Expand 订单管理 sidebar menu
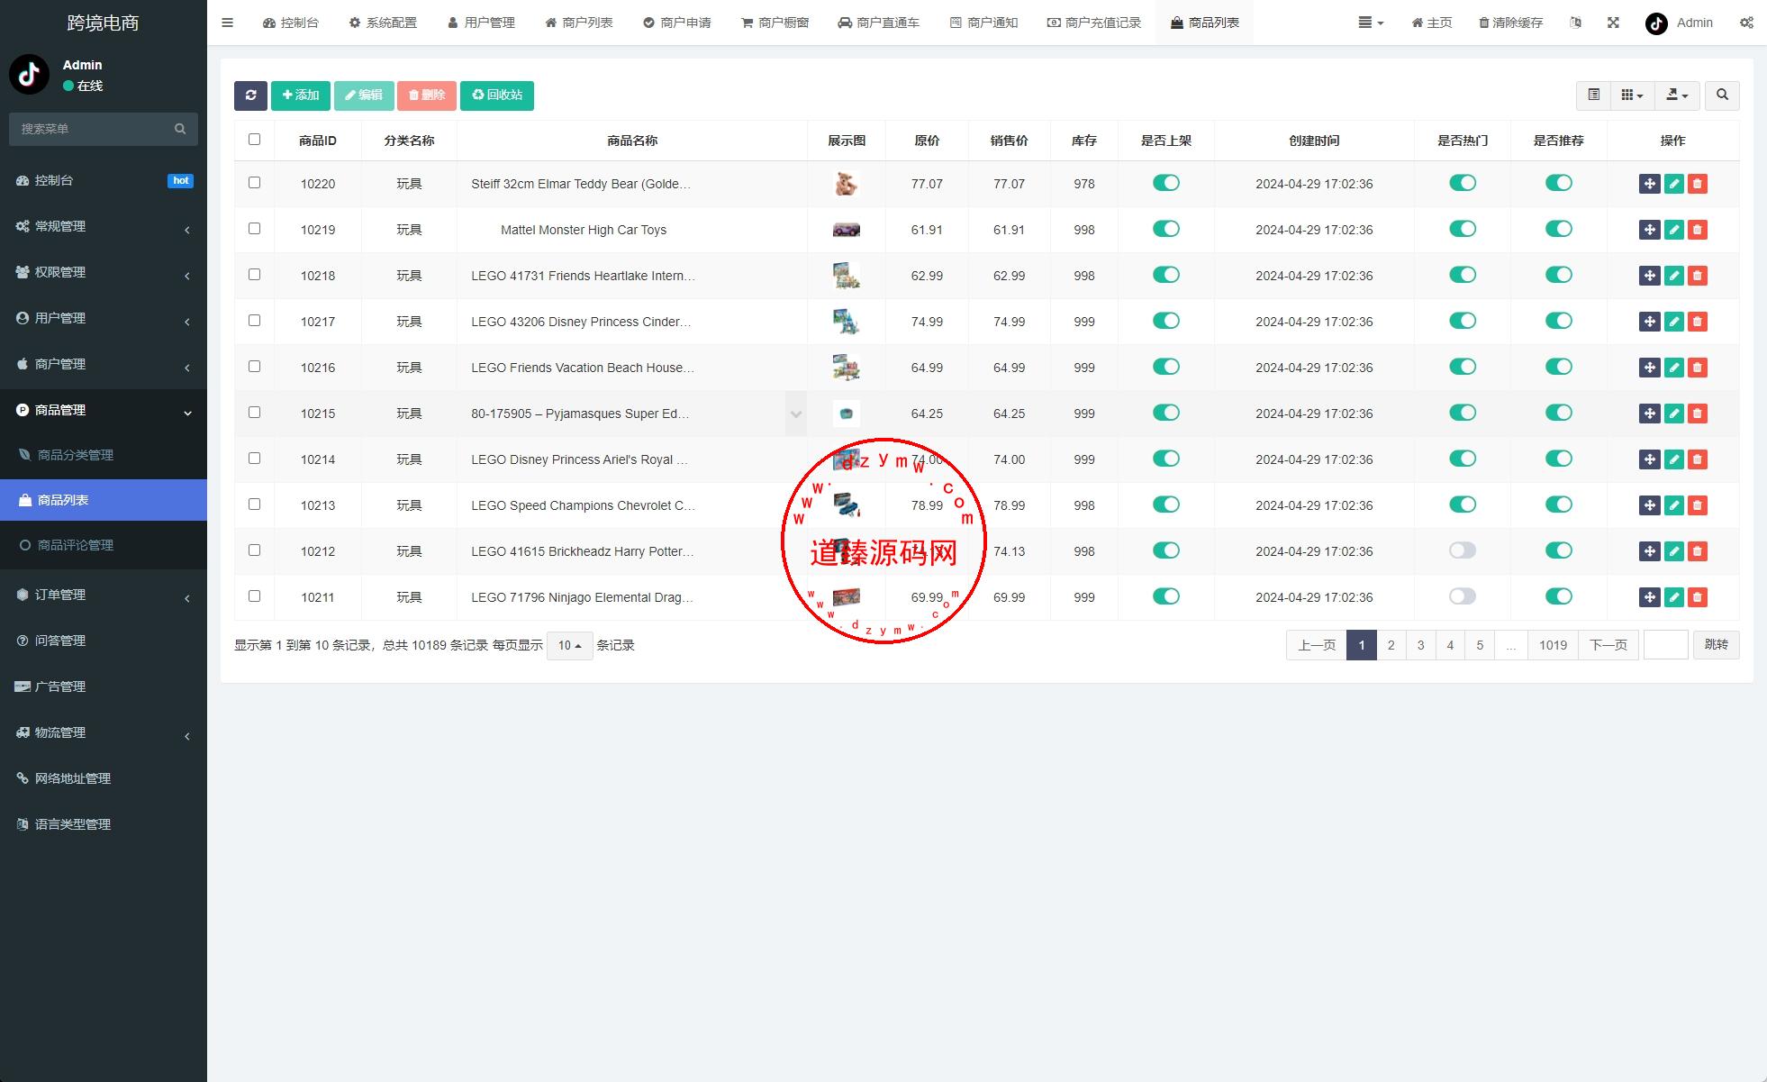This screenshot has height=1082, width=1767. pos(104,595)
